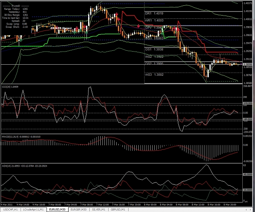This screenshot has height=212, width=255.
Task: Click the PivotsD header in the info panel
Action: (x=16, y=6)
